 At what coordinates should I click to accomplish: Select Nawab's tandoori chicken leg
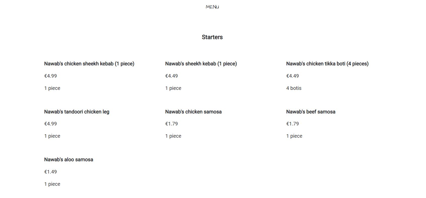coord(77,112)
